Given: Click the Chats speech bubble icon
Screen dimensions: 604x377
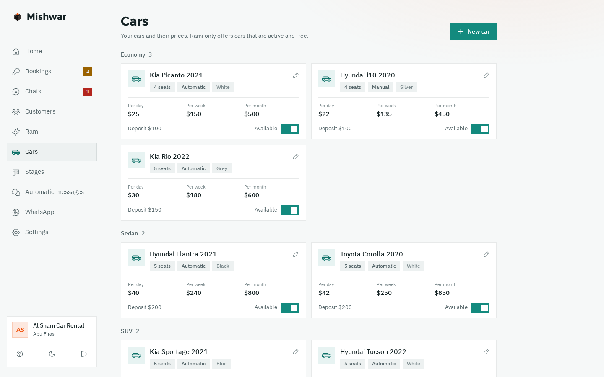Looking at the screenshot, I should pos(16,92).
